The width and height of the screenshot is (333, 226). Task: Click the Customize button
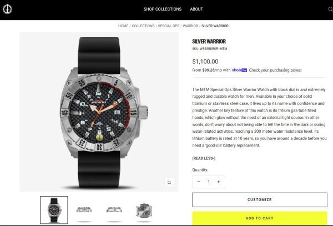260,200
